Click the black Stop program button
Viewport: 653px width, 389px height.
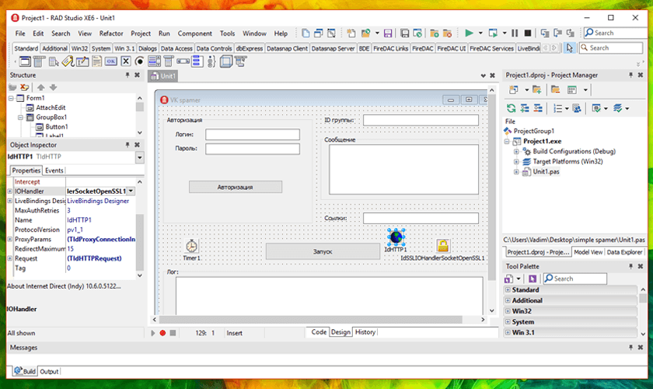point(528,33)
